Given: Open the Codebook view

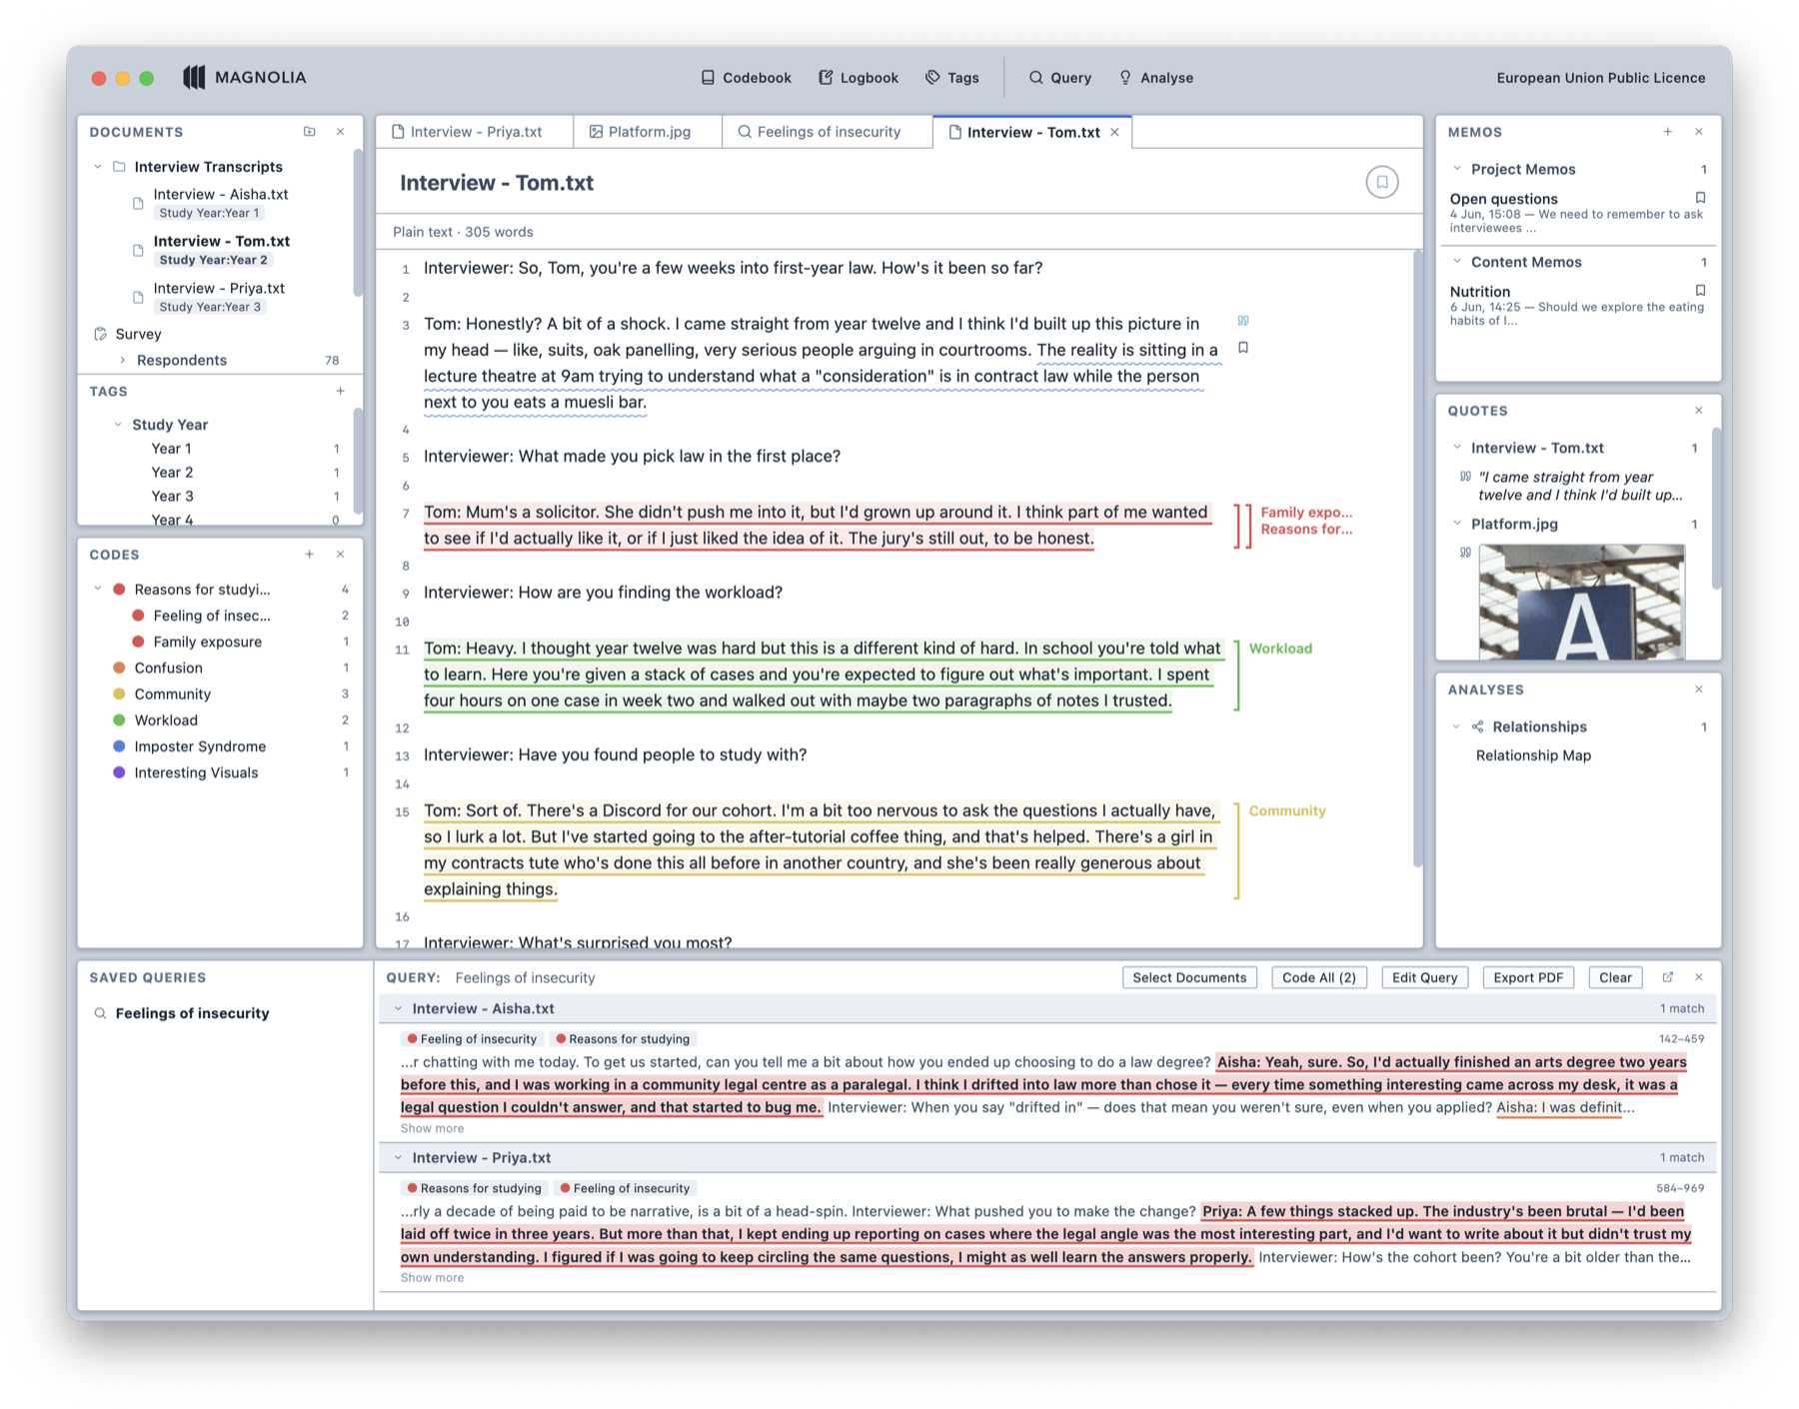Looking at the screenshot, I should [746, 77].
